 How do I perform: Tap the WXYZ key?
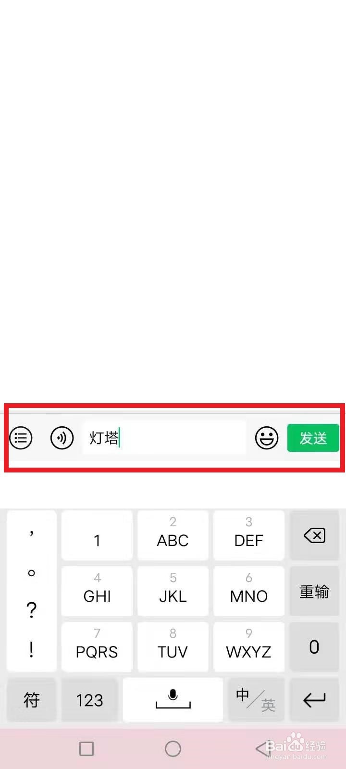(249, 647)
